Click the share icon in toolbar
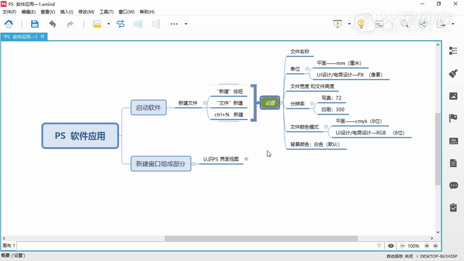Screen dimensions: 464x261 tap(422, 24)
